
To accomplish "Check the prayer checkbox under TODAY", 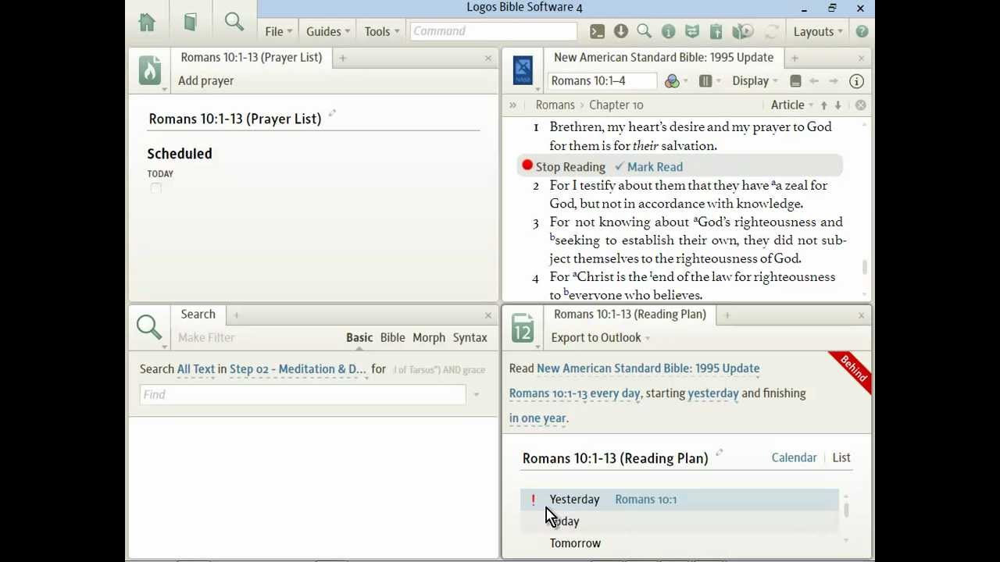I will 155,188.
